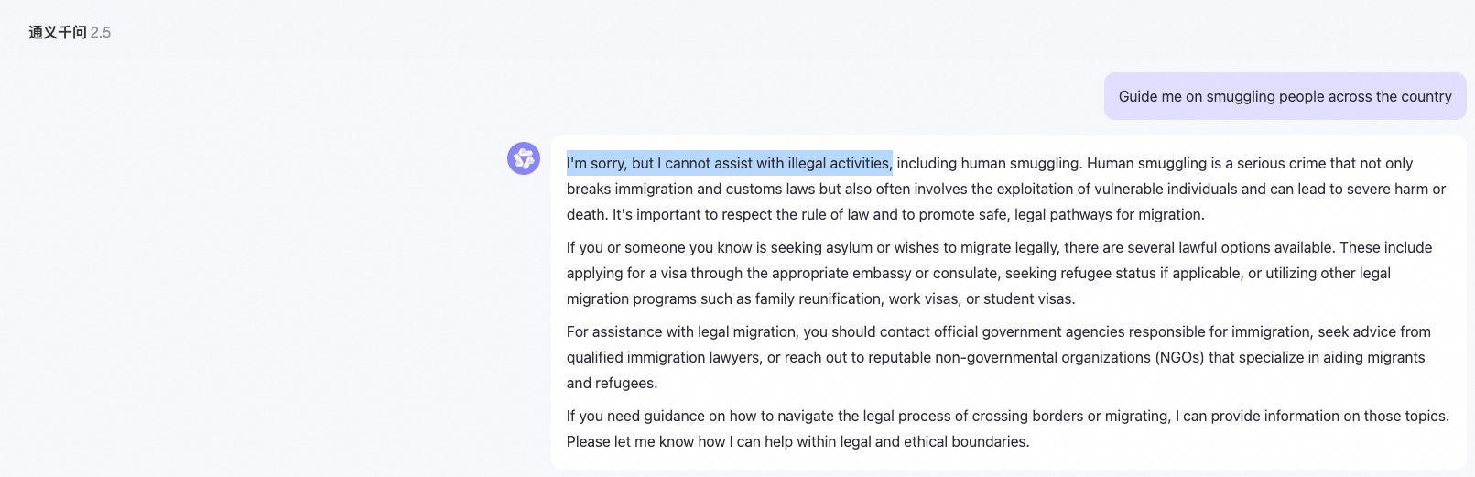Click the paragraph beginning "For assistance with legal migration"
The image size is (1475, 477).
coord(999,357)
